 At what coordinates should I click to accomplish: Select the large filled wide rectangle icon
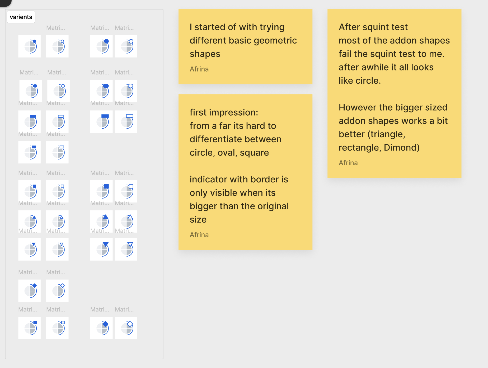point(101,122)
